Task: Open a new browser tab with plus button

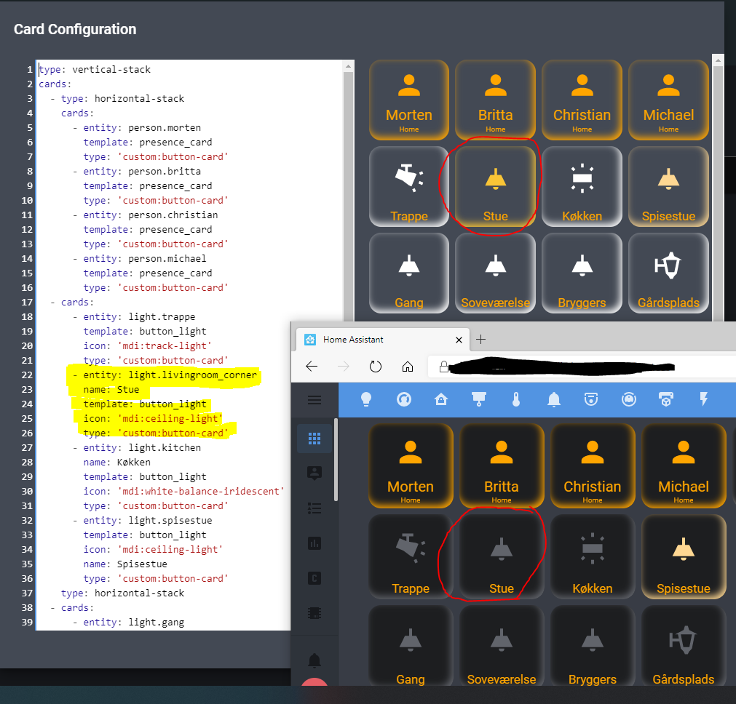Action: click(x=480, y=340)
